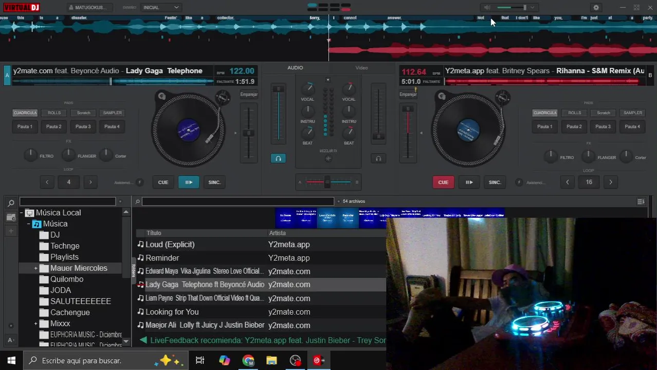657x370 pixels.
Task: Open the Quilombo folder
Action: [67, 279]
